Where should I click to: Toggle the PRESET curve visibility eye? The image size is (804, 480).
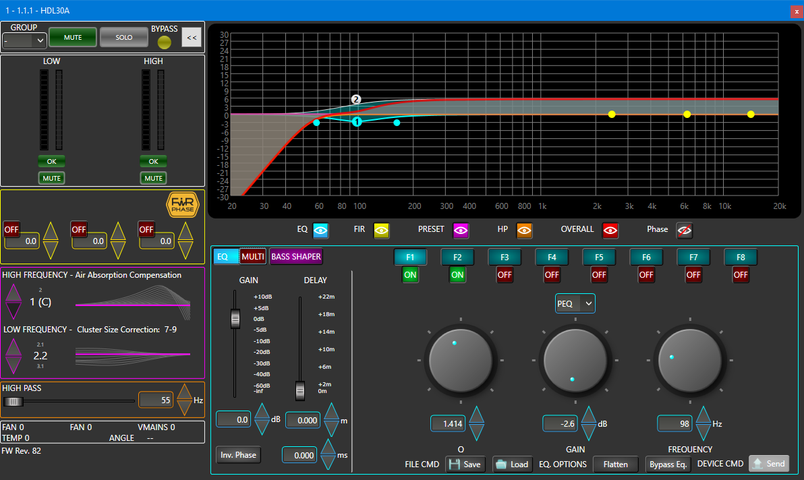pyautogui.click(x=461, y=230)
